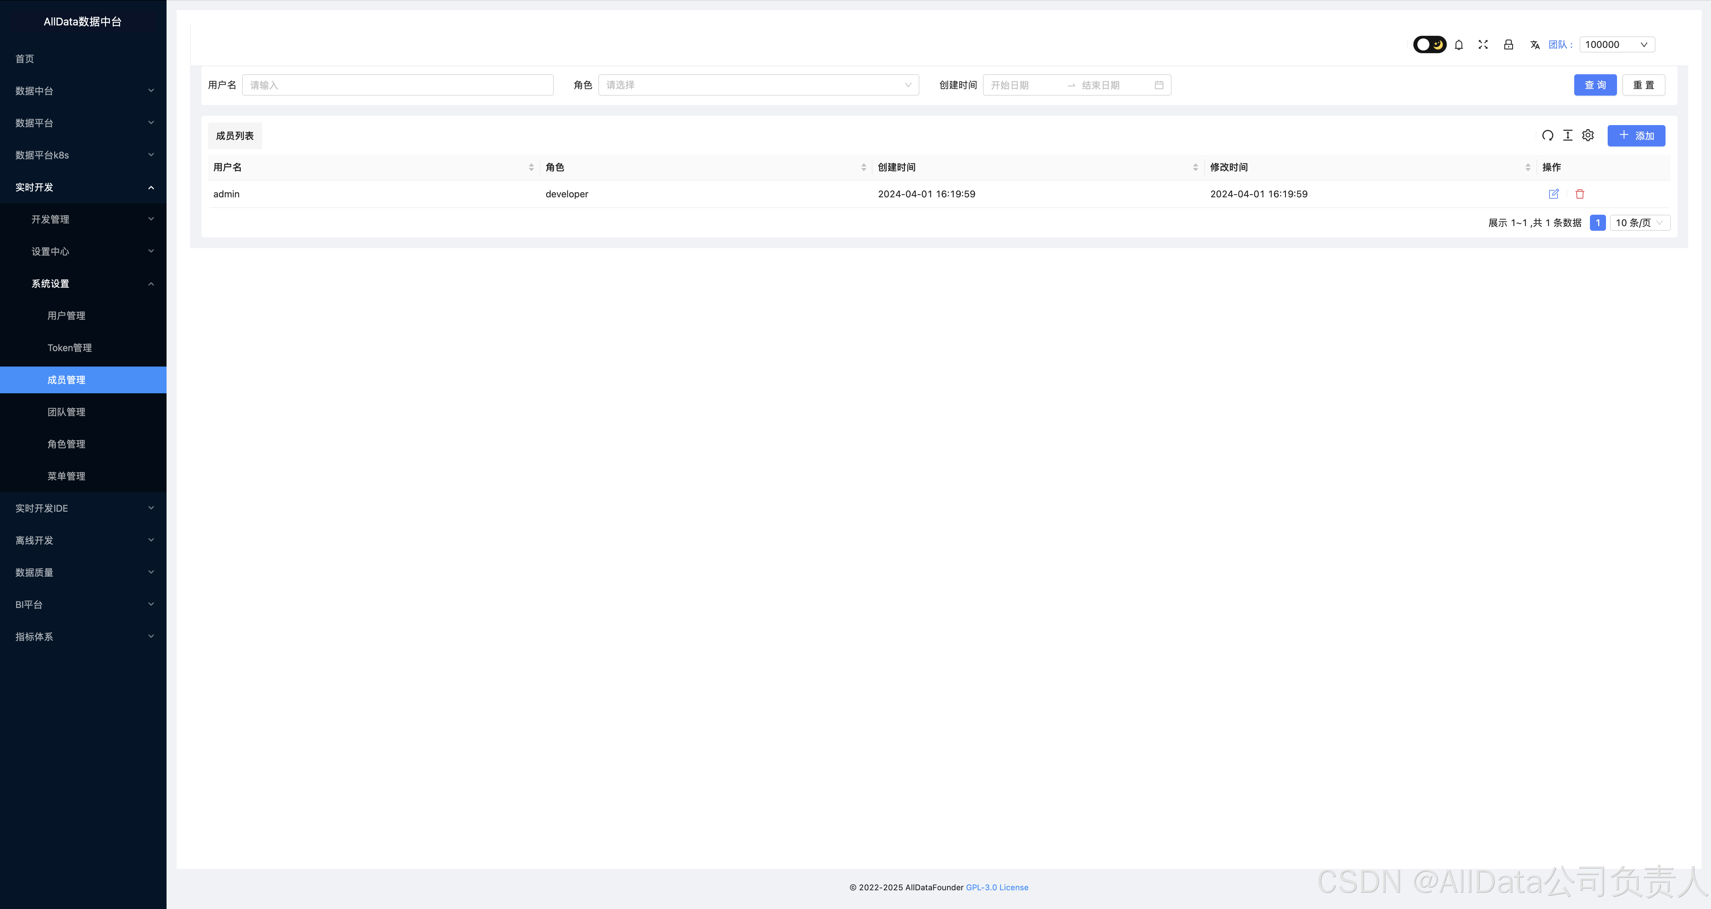This screenshot has height=909, width=1711.
Task: Click the 用户名 search input field
Action: click(x=397, y=85)
